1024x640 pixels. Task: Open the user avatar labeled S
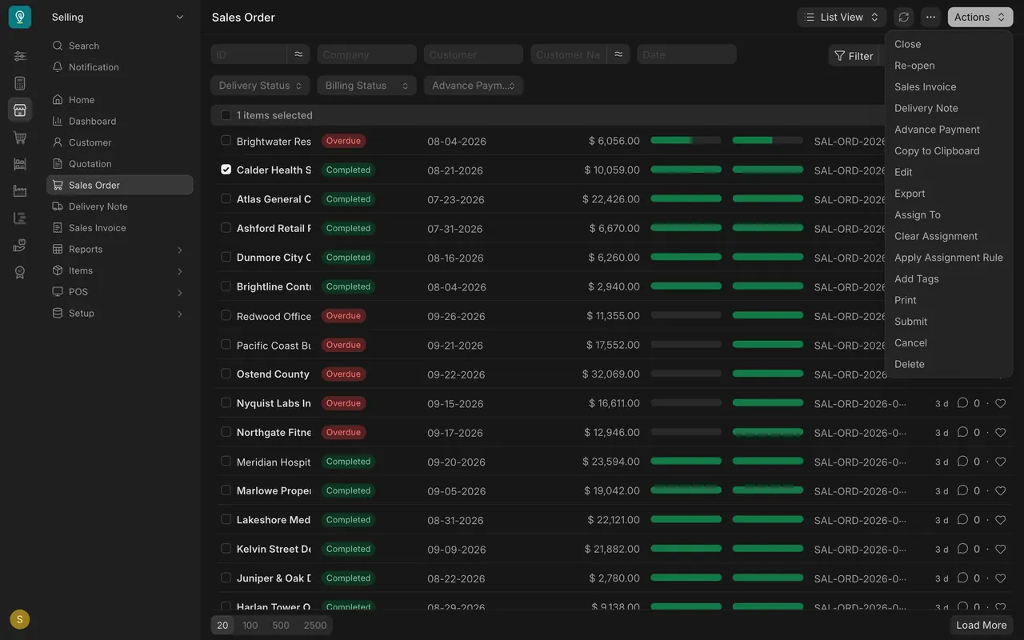coord(20,619)
